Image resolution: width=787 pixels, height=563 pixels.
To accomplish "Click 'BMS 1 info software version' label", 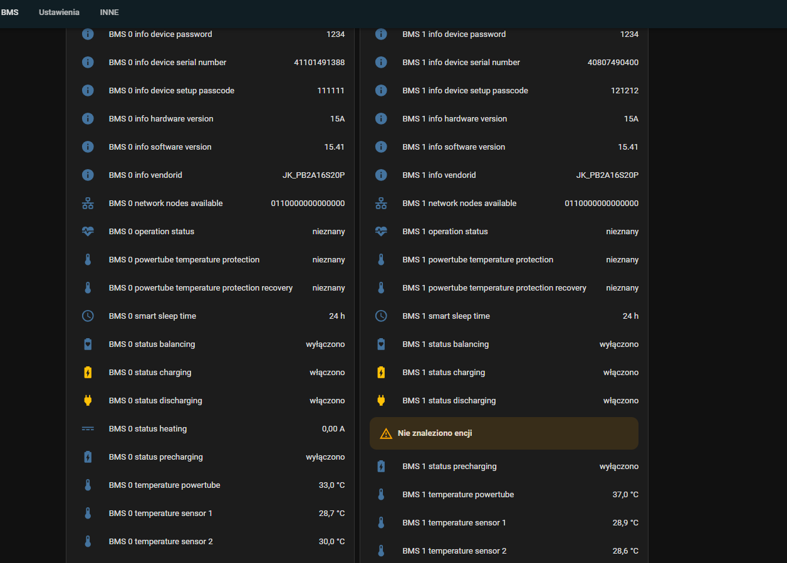I will pyautogui.click(x=454, y=147).
